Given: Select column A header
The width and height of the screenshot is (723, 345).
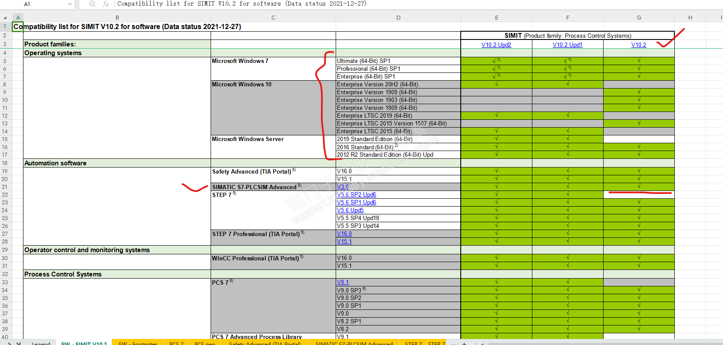Looking at the screenshot, I should pos(18,18).
